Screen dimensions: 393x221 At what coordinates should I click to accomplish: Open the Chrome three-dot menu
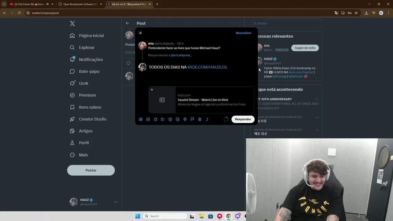pyautogui.click(x=388, y=13)
